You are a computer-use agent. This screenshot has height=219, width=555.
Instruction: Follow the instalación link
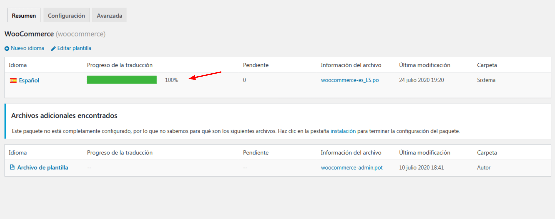343,131
